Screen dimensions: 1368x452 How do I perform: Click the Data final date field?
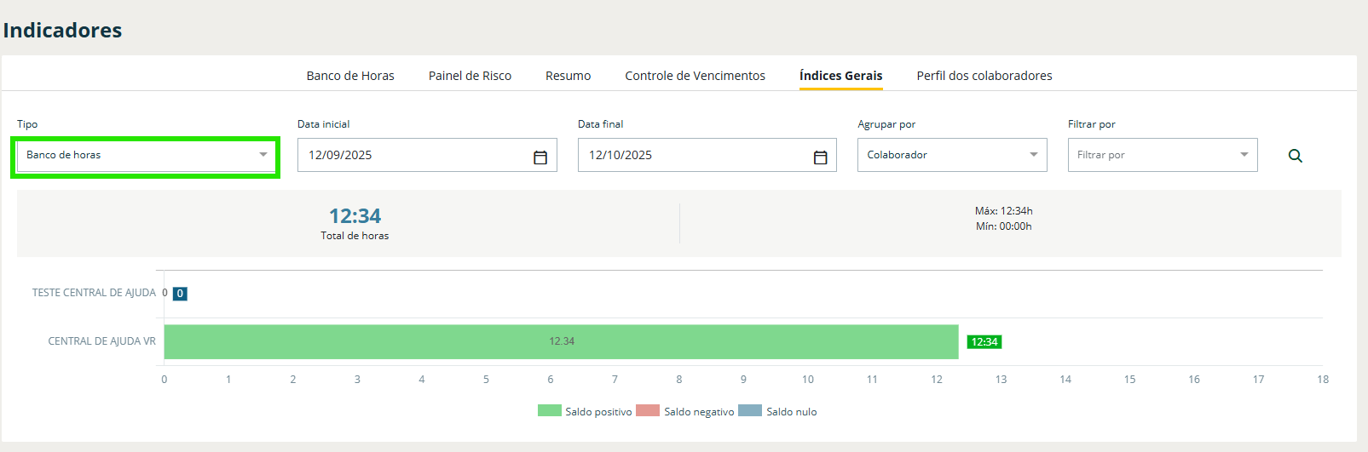click(695, 155)
